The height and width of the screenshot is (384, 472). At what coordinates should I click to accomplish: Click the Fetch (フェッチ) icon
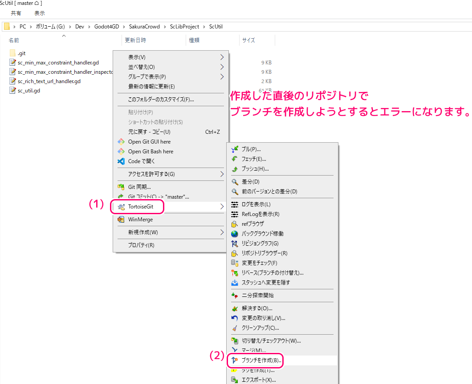(235, 159)
